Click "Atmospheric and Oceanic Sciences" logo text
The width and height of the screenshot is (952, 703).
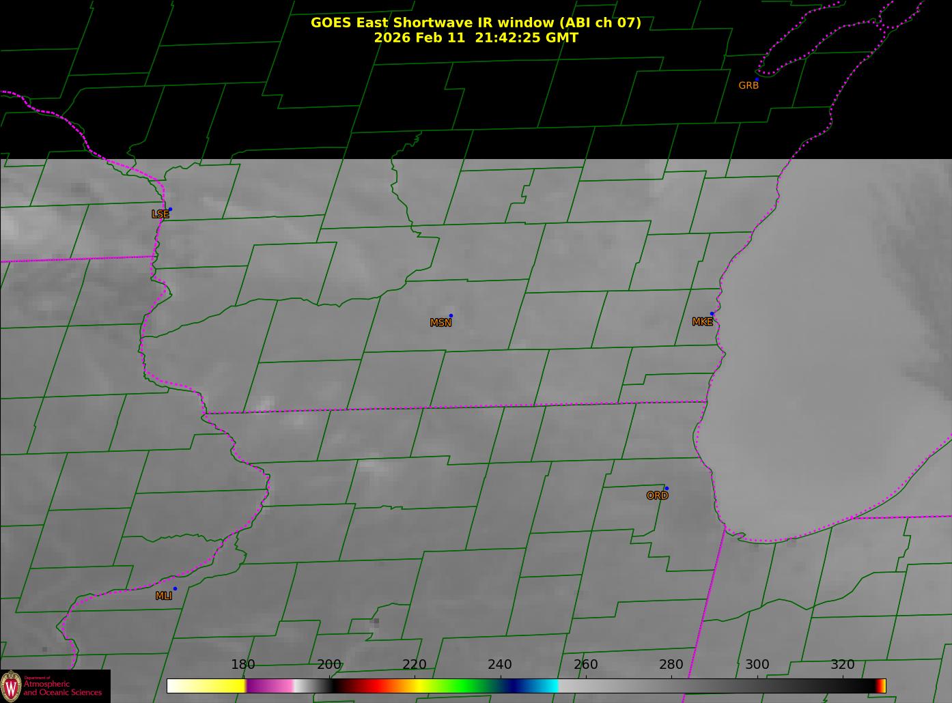pos(63,688)
